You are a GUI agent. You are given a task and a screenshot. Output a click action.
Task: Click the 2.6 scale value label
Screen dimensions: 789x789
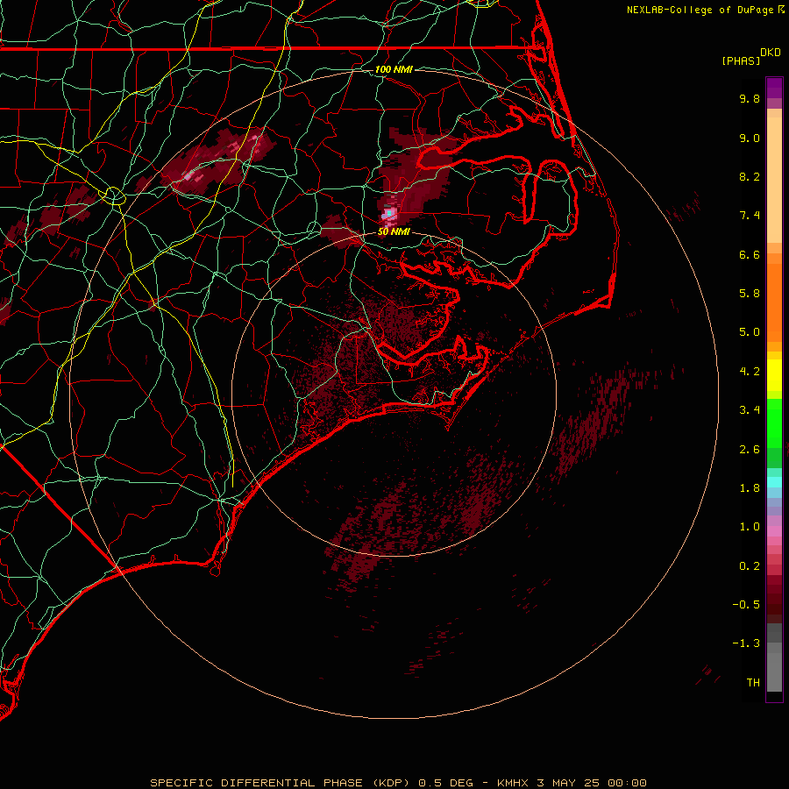tap(750, 450)
